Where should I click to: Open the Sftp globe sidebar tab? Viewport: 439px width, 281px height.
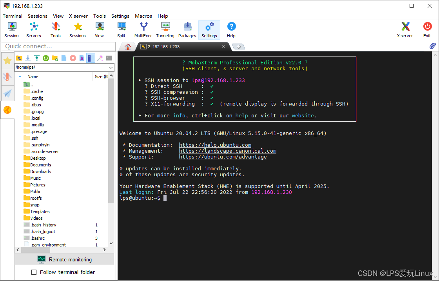(7, 109)
